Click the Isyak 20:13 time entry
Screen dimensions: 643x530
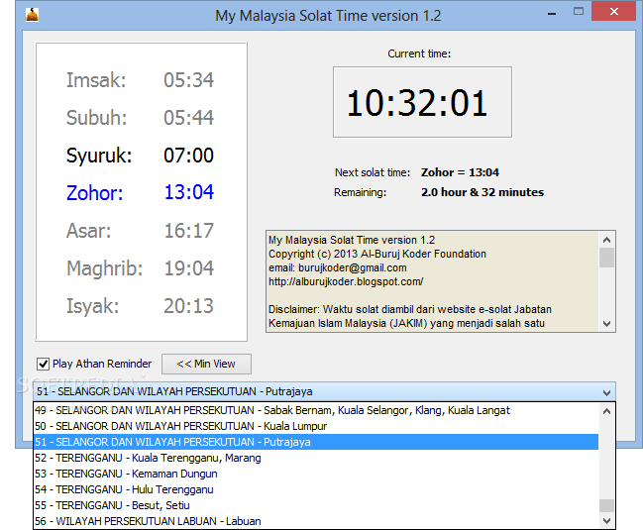click(x=141, y=306)
